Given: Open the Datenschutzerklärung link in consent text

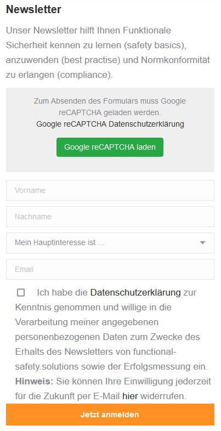Looking at the screenshot, I should (x=135, y=292).
